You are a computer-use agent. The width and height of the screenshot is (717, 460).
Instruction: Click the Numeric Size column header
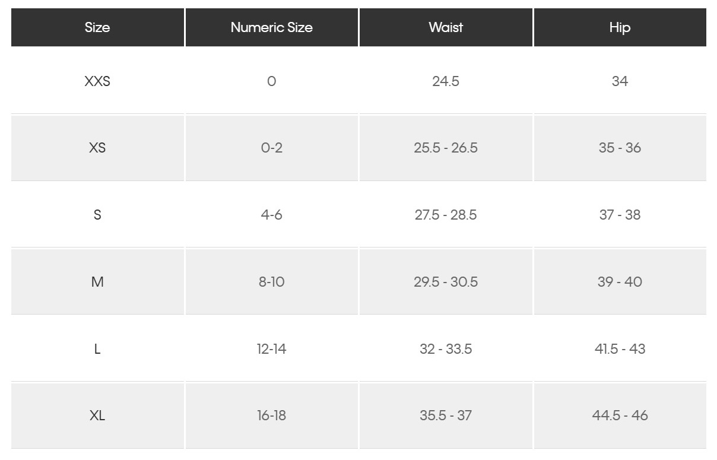click(x=271, y=27)
